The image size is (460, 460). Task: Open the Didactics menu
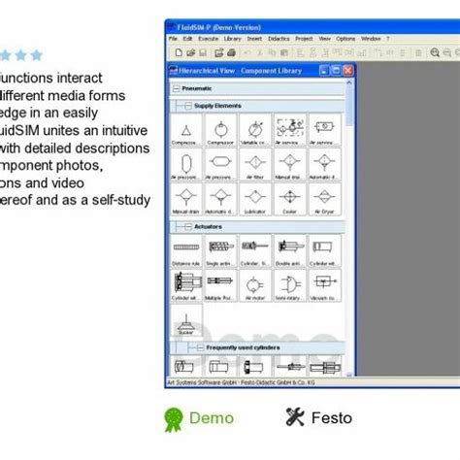279,39
